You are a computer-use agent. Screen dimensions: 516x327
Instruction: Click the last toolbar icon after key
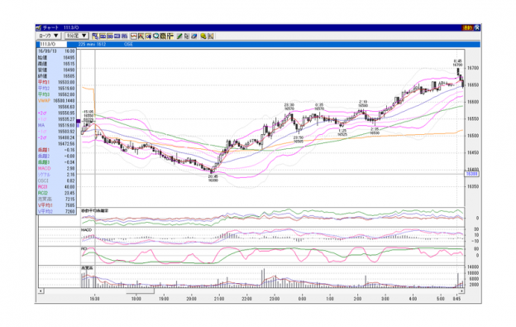point(211,36)
